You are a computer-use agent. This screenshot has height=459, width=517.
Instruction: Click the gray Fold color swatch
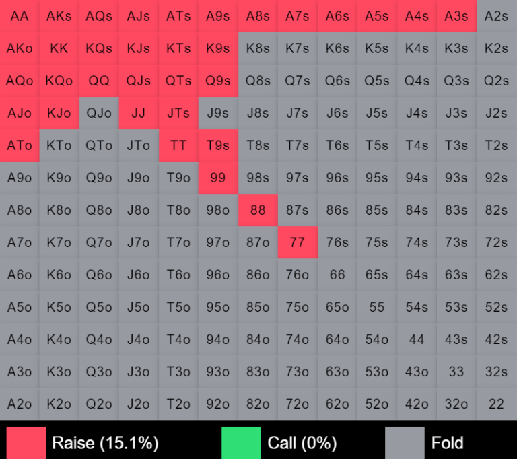pos(405,442)
